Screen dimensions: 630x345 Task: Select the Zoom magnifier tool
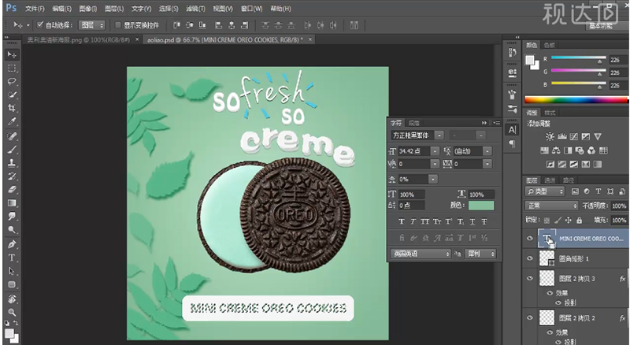[12, 312]
